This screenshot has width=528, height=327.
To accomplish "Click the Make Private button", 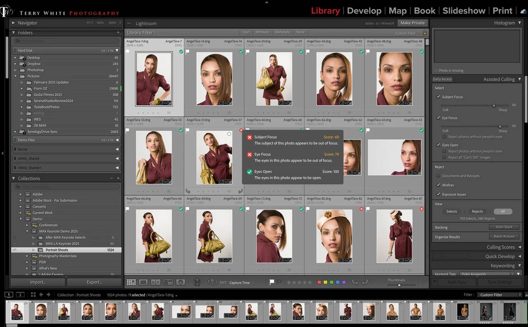I will point(412,23).
